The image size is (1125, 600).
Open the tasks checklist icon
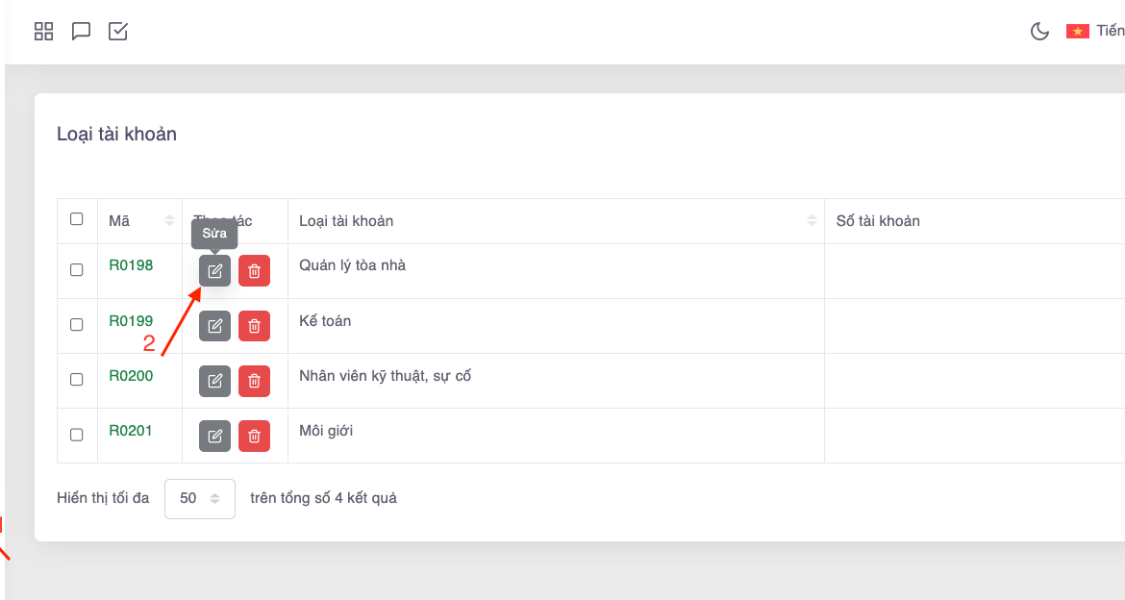coord(118,32)
